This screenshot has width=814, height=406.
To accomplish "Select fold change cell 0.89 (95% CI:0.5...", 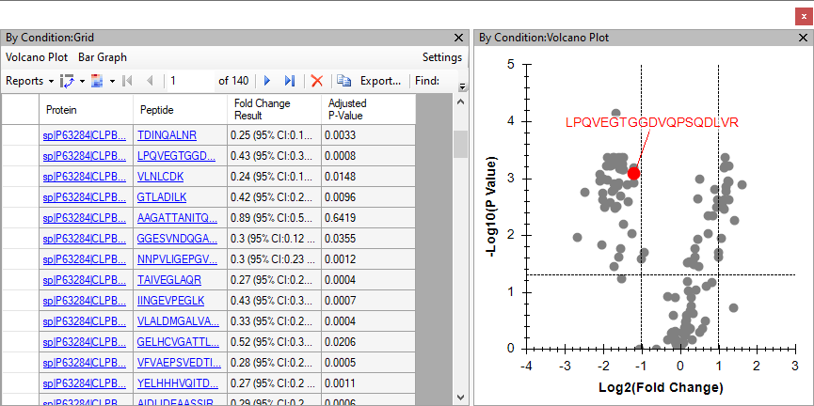I will pos(274,218).
